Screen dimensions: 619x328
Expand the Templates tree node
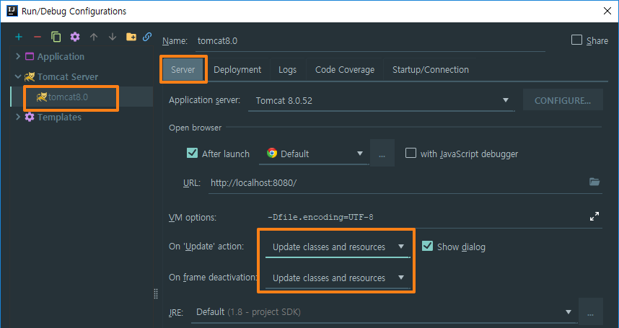[18, 117]
